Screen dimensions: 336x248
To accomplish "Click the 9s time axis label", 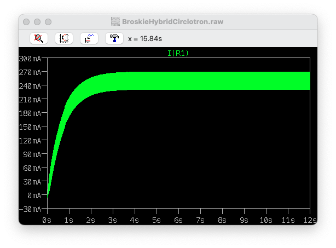I will click(244, 220).
